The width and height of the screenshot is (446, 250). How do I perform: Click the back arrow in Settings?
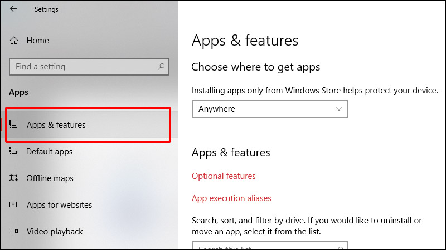(x=13, y=9)
